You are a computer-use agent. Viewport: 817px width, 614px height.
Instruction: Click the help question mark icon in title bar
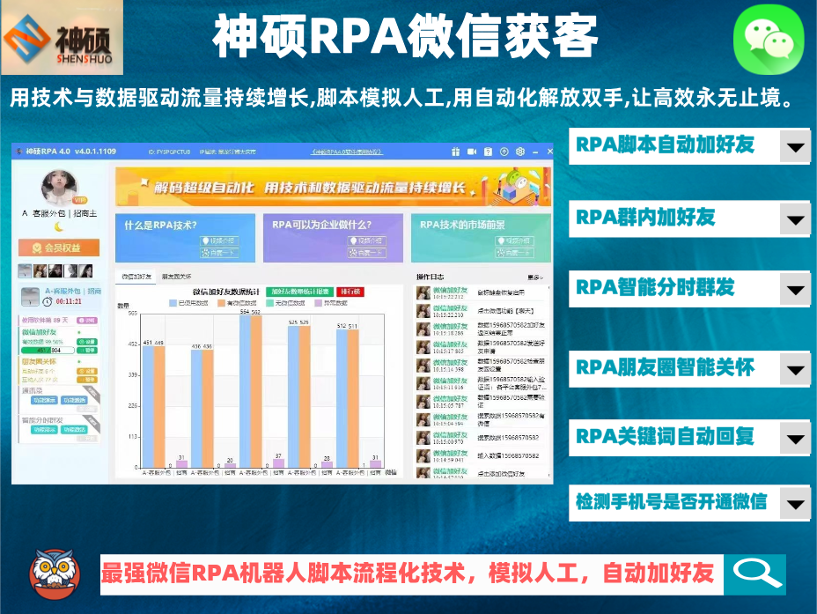488,151
